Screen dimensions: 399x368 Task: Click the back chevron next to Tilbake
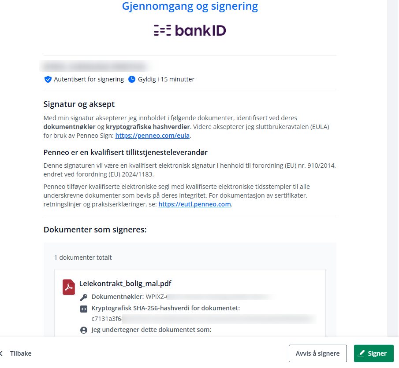point(1,353)
